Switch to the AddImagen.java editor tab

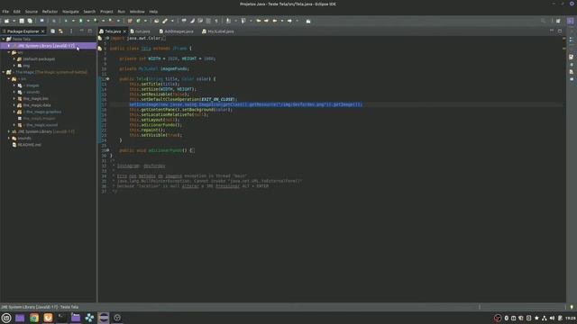pos(176,31)
